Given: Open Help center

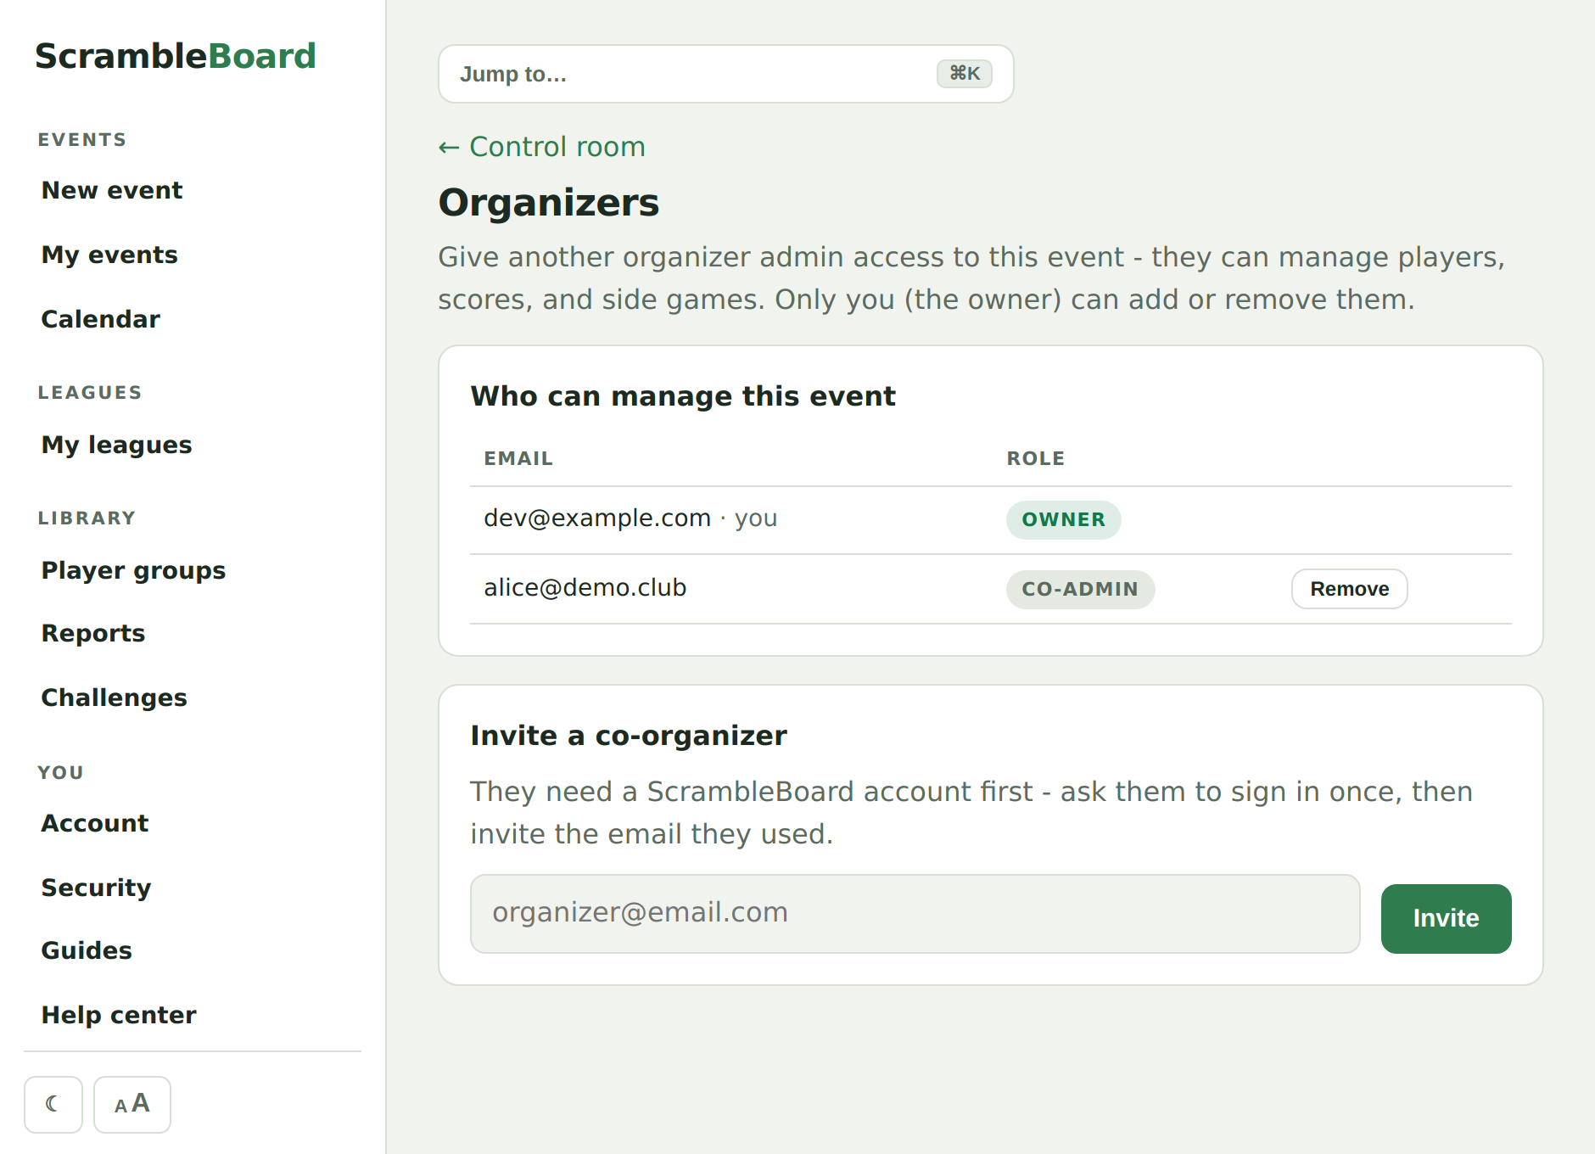Looking at the screenshot, I should pos(119,1015).
